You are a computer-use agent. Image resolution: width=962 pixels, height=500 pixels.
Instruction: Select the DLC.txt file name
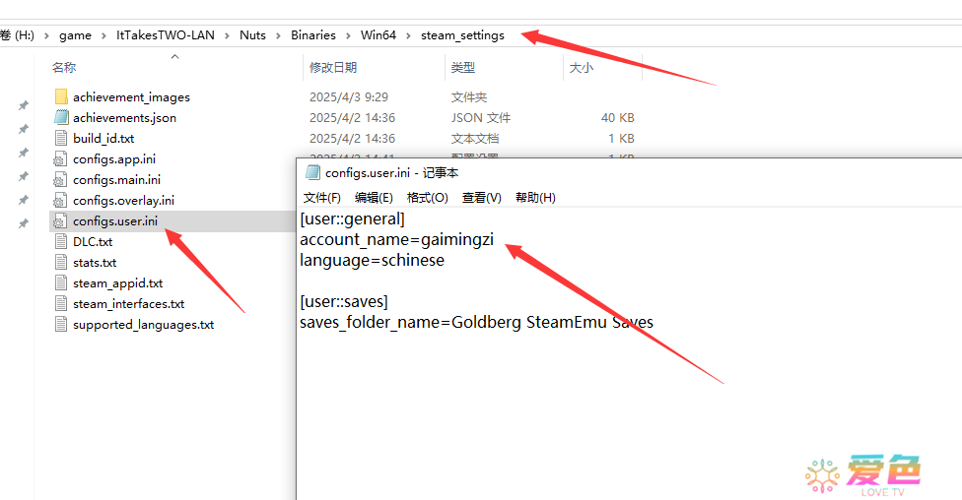[x=93, y=242]
